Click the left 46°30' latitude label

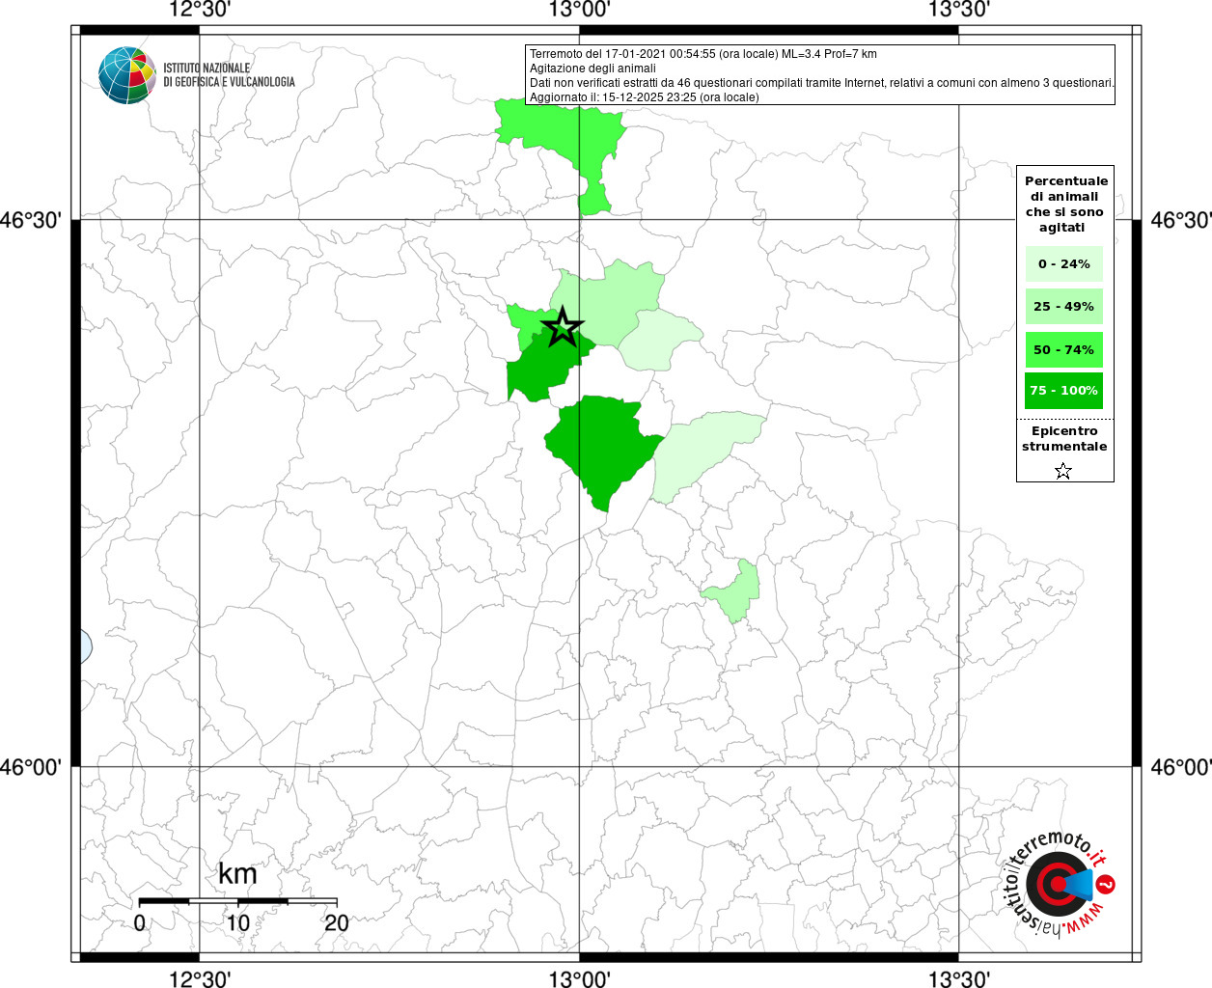tap(31, 220)
